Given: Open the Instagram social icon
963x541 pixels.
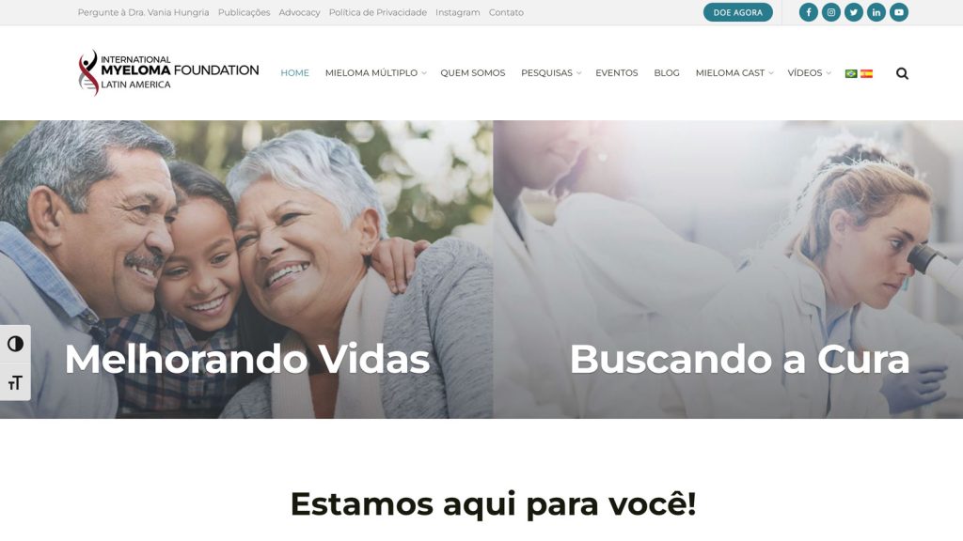Looking at the screenshot, I should click(x=831, y=12).
